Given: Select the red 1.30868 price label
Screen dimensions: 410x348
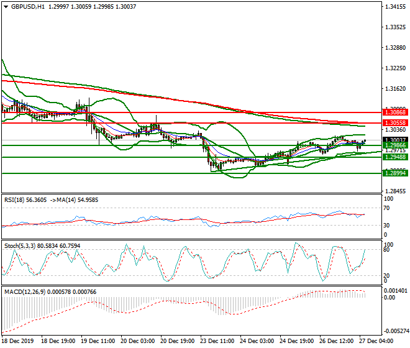Looking at the screenshot, I should [395, 112].
